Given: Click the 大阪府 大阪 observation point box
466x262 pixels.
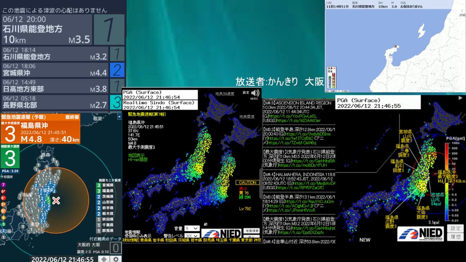Looking at the screenshot, I should pyautogui.click(x=99, y=248).
